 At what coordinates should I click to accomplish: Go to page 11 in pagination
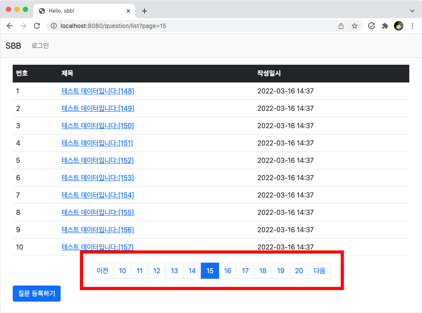(140, 271)
